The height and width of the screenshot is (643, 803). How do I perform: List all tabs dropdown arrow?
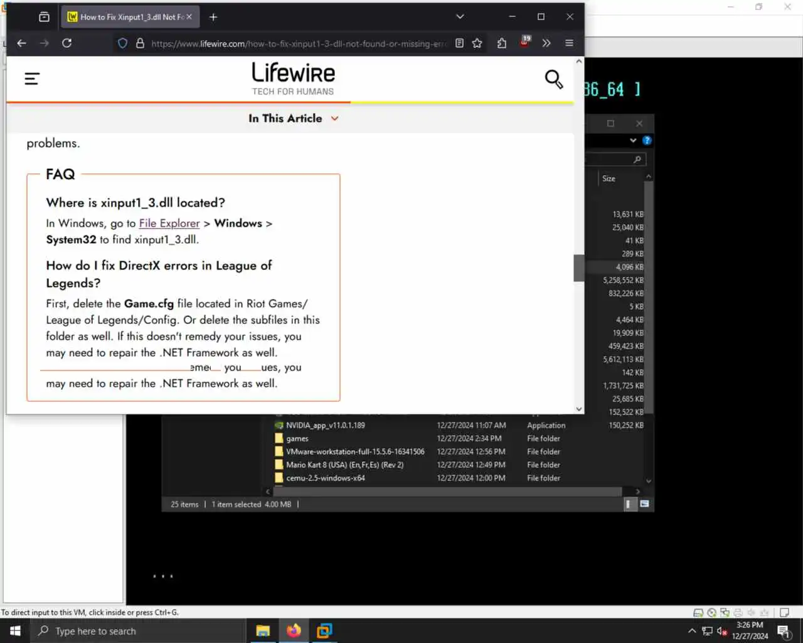[x=460, y=17]
